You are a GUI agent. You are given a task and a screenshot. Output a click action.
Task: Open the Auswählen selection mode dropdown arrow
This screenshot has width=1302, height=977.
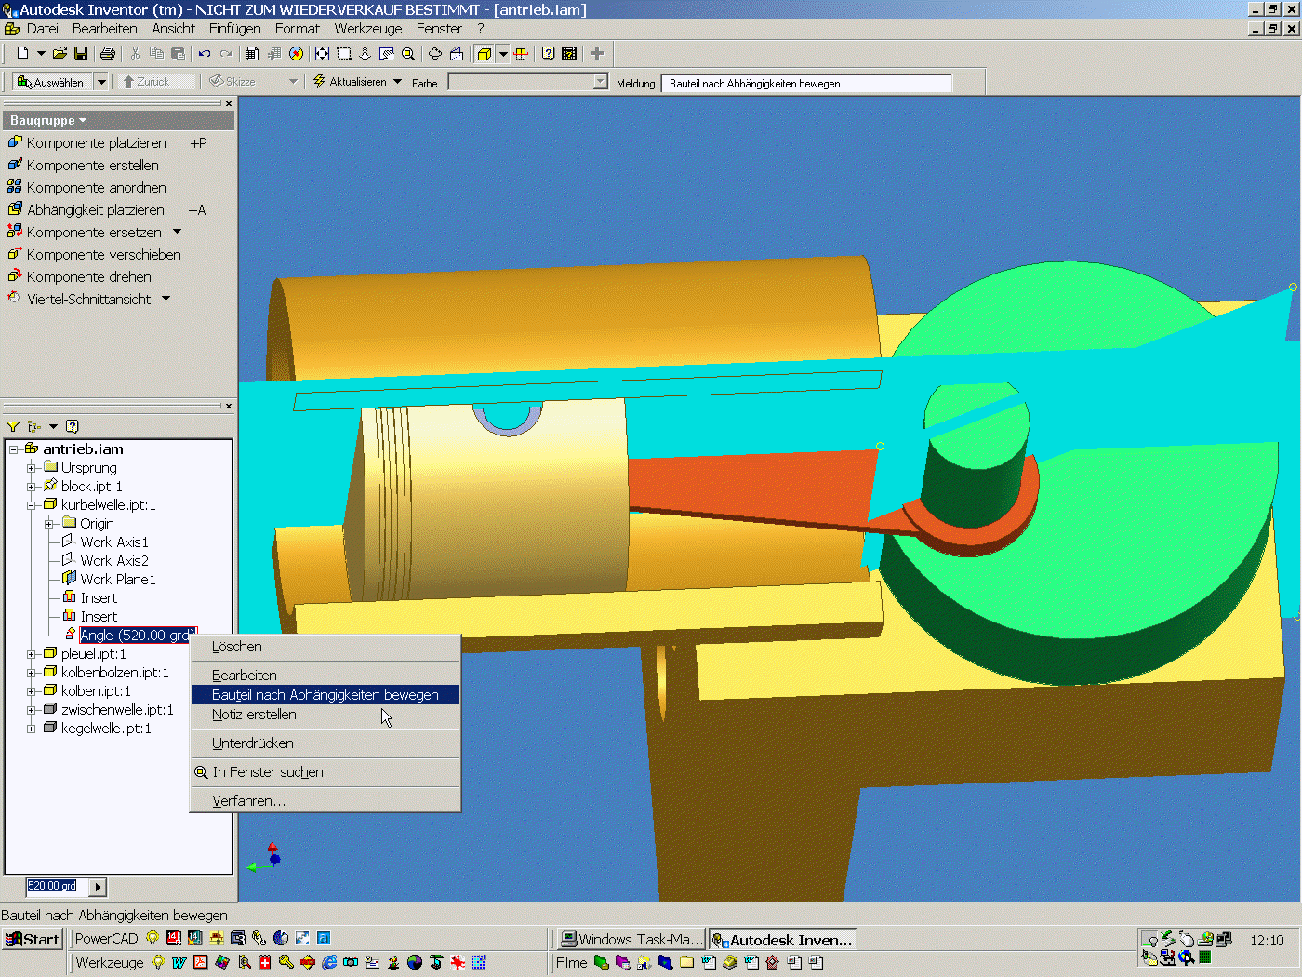(x=101, y=82)
